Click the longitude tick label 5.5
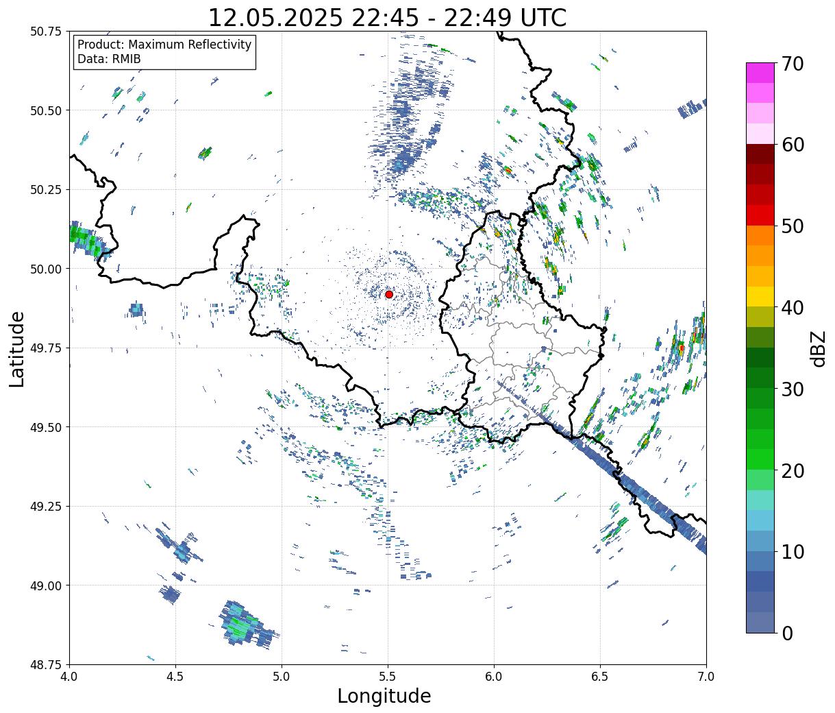 [x=388, y=677]
